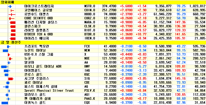Click the NUE ticker symbol
206x105 pixels.
87,58
